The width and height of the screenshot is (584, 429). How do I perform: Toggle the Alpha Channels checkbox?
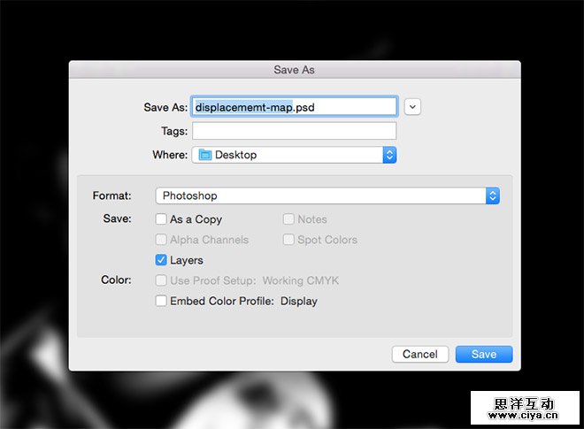click(161, 240)
